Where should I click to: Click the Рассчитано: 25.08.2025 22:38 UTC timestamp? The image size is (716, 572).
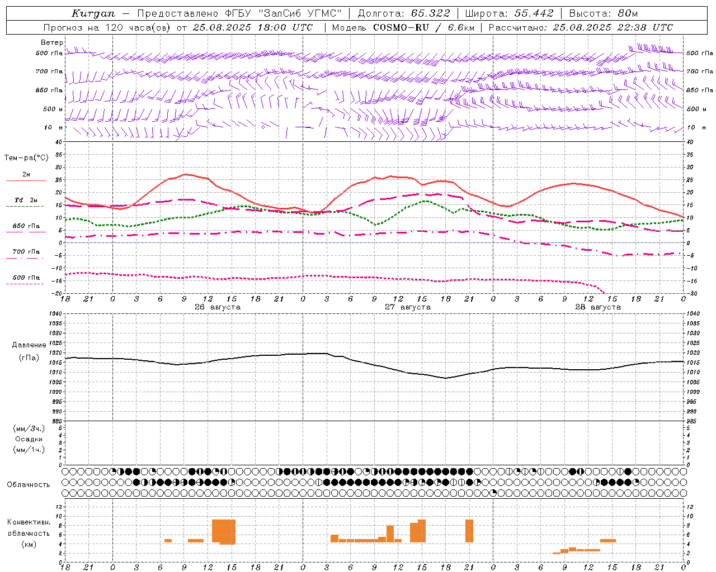click(x=581, y=27)
